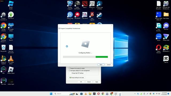The width and height of the screenshot is (171, 96).
Task: Click Cancel in the Properties dialog
Action: pos(89,82)
